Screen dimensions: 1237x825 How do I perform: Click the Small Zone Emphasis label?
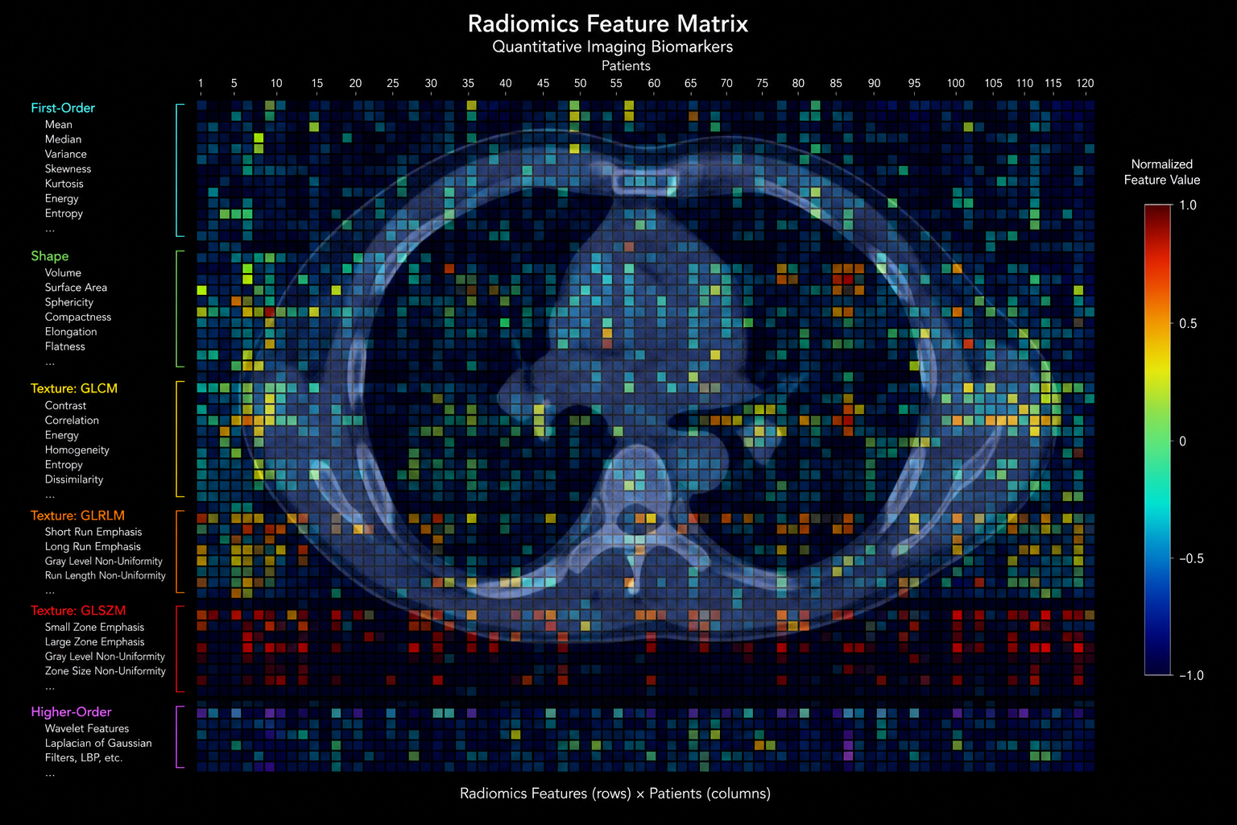pos(95,627)
